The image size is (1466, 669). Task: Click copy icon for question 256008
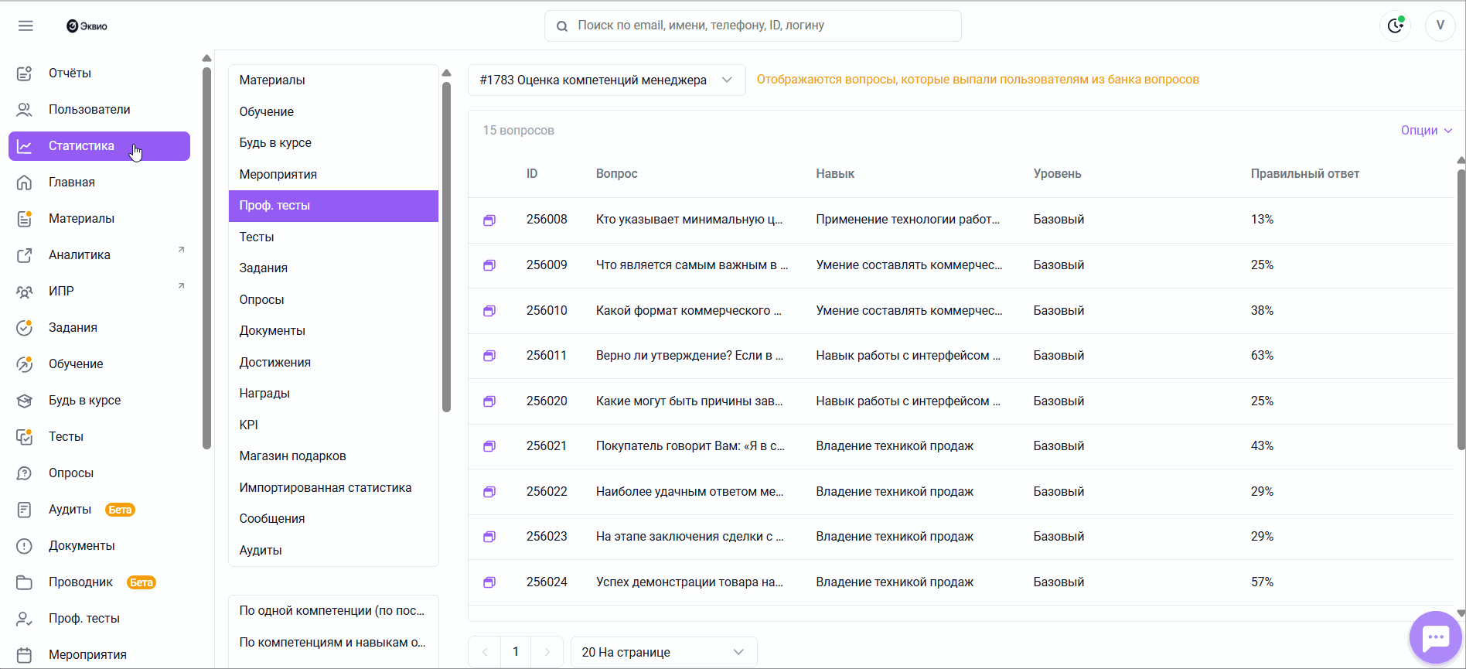coord(489,220)
